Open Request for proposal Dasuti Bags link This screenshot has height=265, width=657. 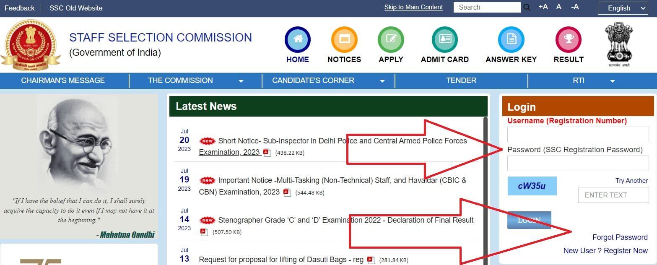pos(281,260)
